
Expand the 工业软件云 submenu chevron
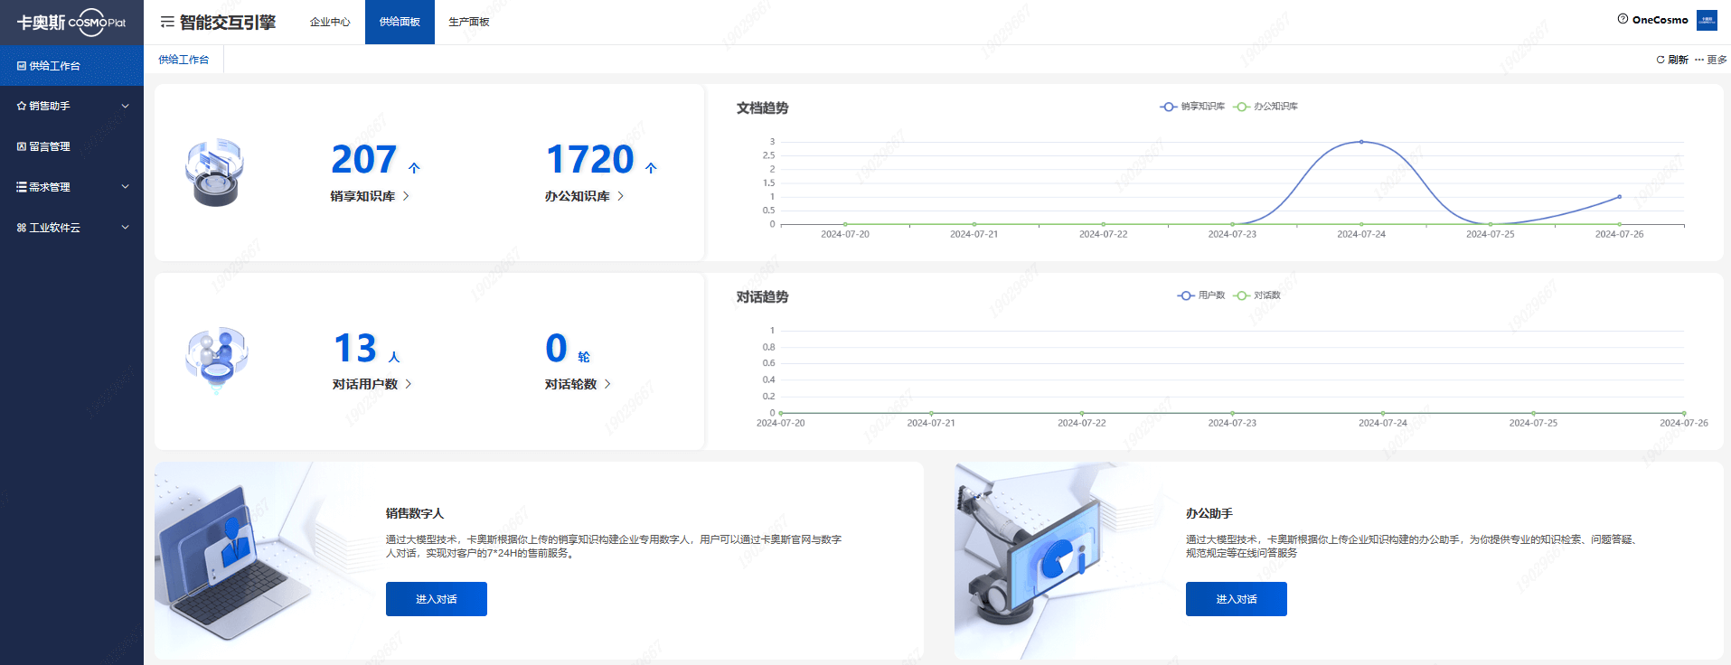point(126,228)
